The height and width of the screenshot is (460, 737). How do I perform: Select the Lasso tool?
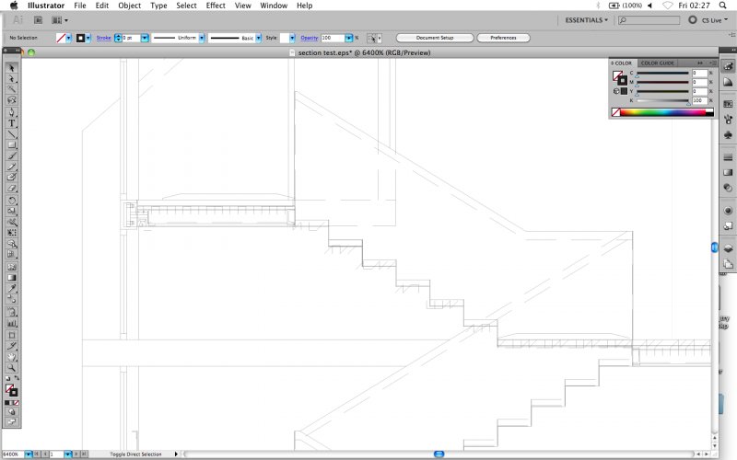pyautogui.click(x=12, y=100)
